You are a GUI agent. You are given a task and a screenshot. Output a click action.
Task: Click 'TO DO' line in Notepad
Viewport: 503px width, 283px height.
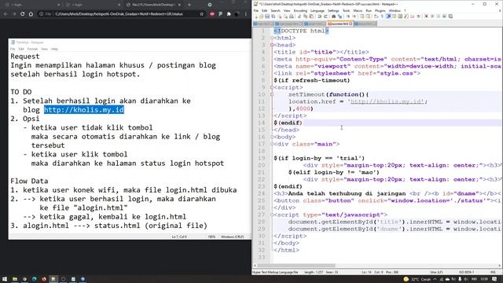pyautogui.click(x=21, y=92)
